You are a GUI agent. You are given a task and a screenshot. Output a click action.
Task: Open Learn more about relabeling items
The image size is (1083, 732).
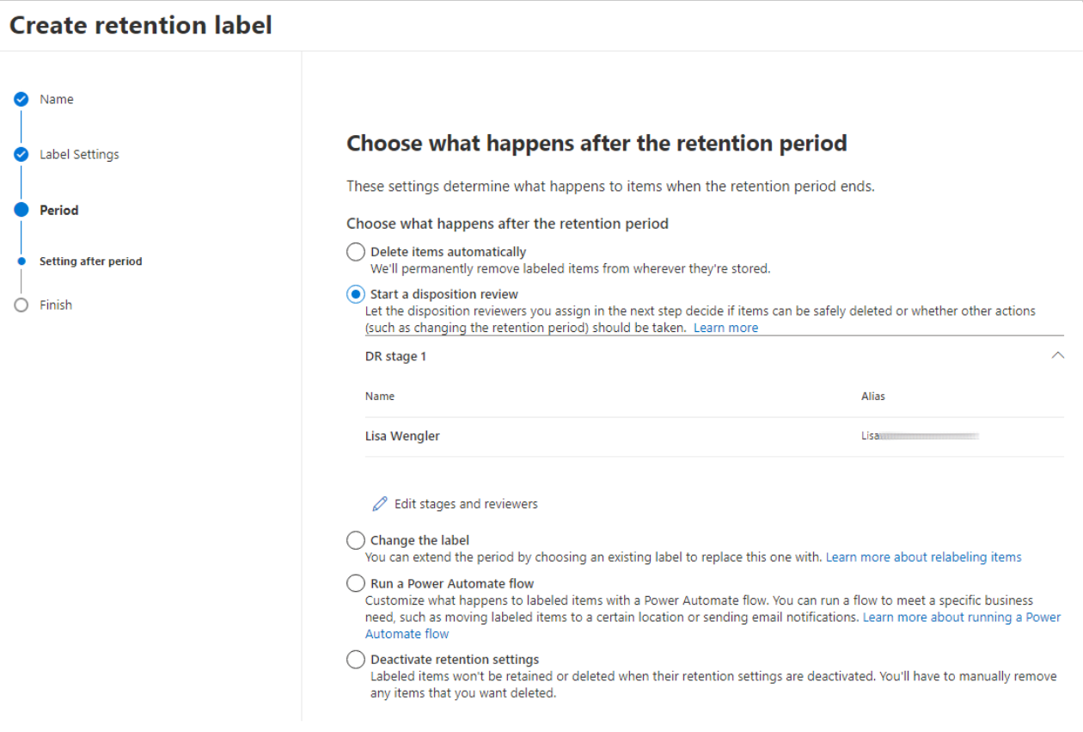point(924,557)
